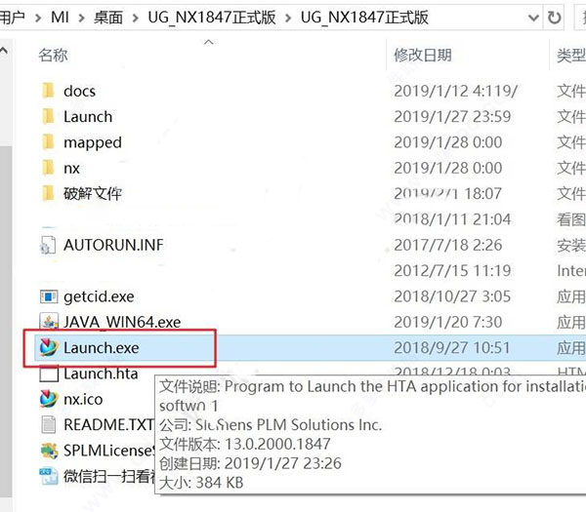Screen dimensions: 586x512
Task: Refresh the folder with the reload button
Action: [554, 18]
